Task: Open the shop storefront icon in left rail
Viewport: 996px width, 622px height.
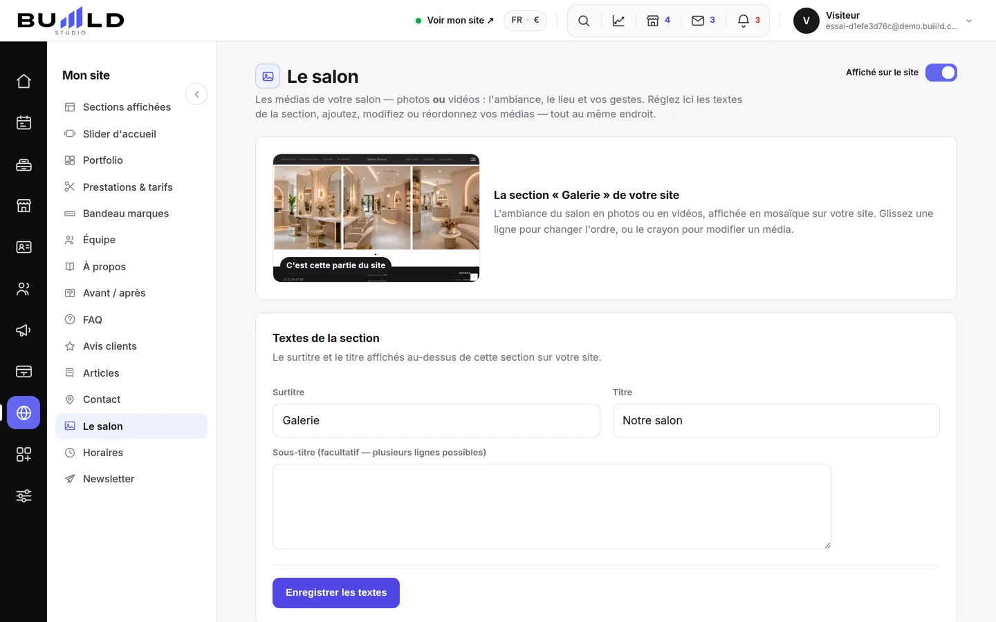Action: coord(24,206)
